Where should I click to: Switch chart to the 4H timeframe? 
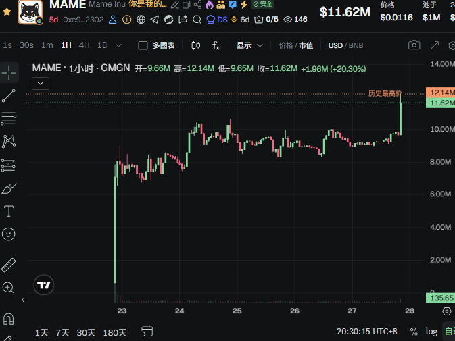pyautogui.click(x=84, y=45)
